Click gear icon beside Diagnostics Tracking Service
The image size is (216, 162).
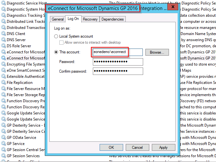coord(3,15)
